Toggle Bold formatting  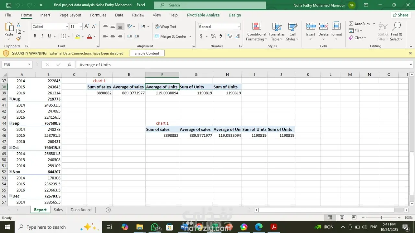click(35, 36)
